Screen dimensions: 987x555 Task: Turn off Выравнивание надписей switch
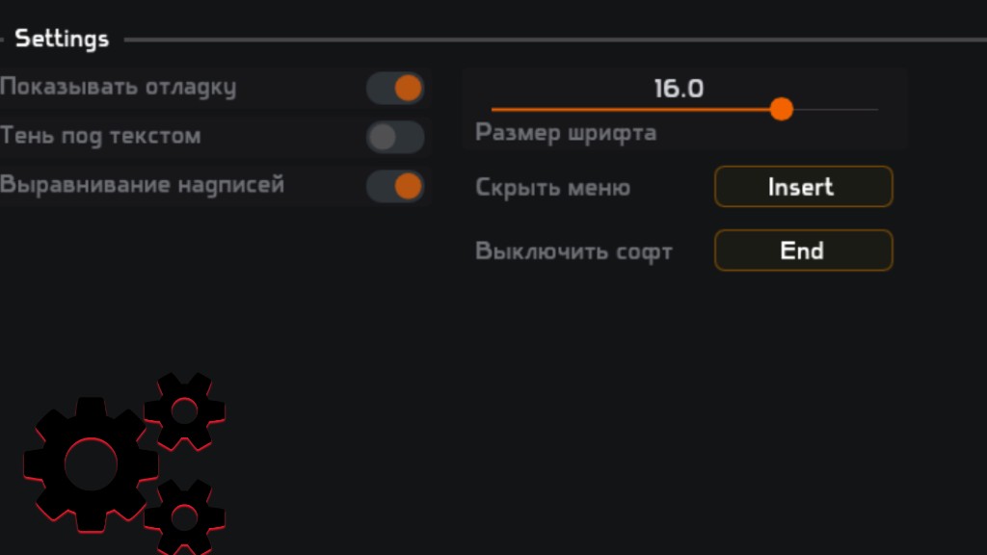tap(395, 186)
